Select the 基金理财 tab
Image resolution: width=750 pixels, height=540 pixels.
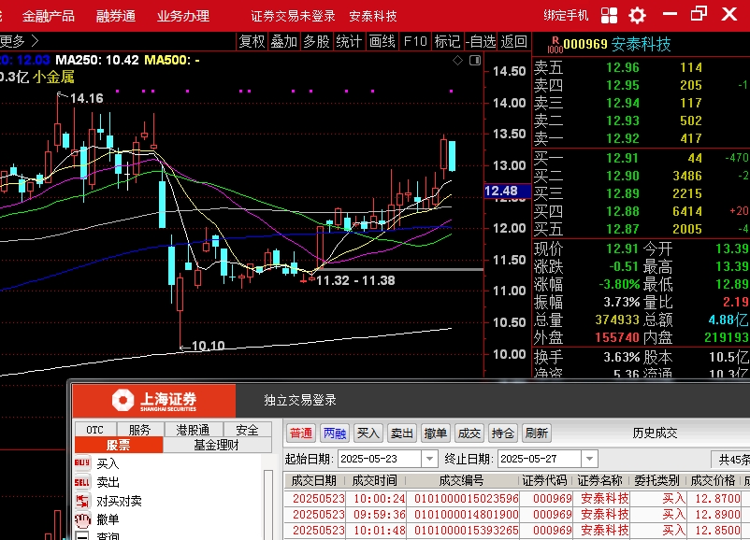pyautogui.click(x=217, y=445)
